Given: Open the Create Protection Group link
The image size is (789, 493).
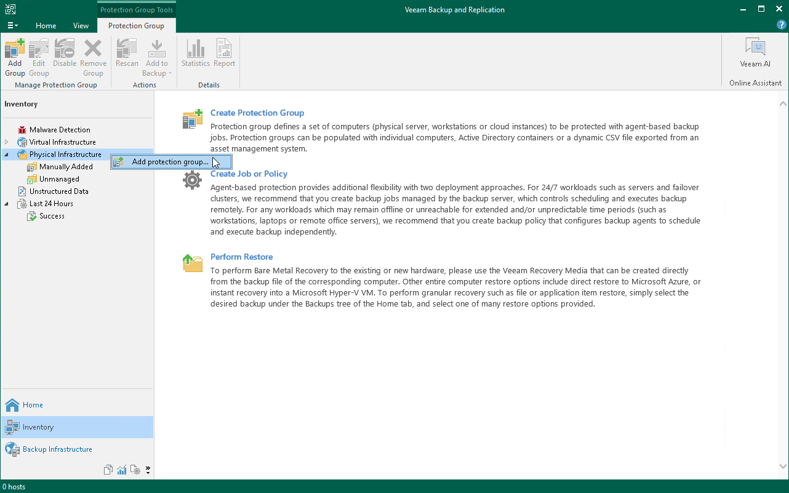Looking at the screenshot, I should (x=257, y=113).
